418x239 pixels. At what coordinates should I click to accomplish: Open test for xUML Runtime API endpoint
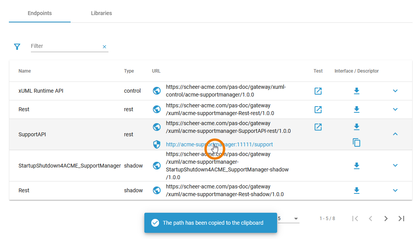(x=318, y=91)
